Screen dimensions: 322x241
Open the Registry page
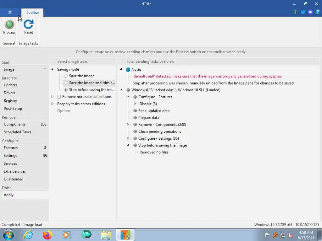25,101
